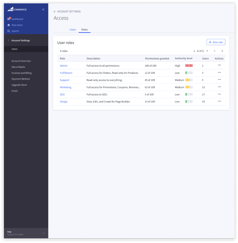Open actions menu for SEO role
Screen dimensions: 238x243
(219, 94)
